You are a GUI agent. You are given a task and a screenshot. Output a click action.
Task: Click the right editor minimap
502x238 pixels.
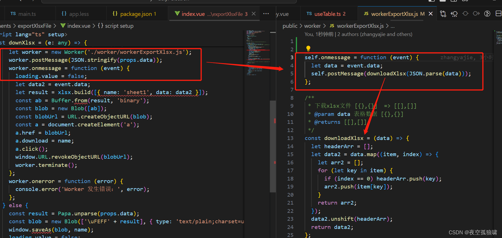[x=498, y=38]
